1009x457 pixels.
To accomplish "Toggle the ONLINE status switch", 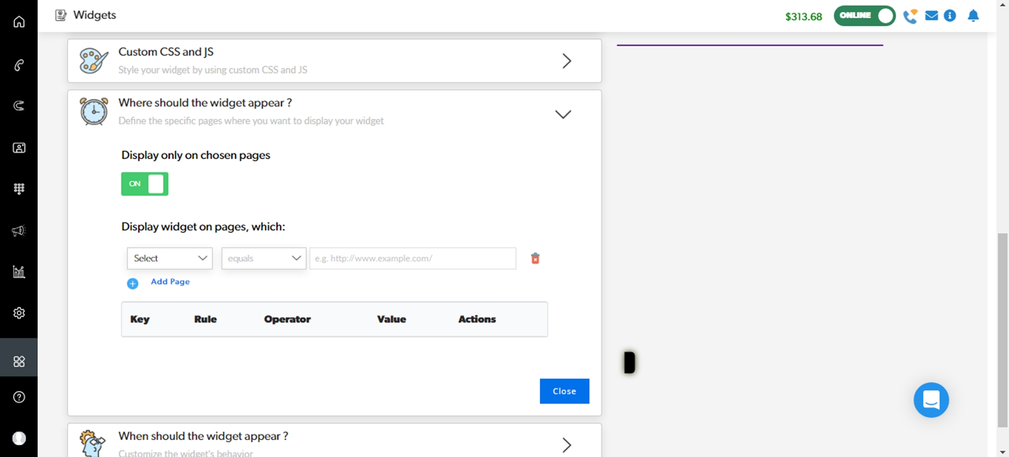I will (x=864, y=16).
